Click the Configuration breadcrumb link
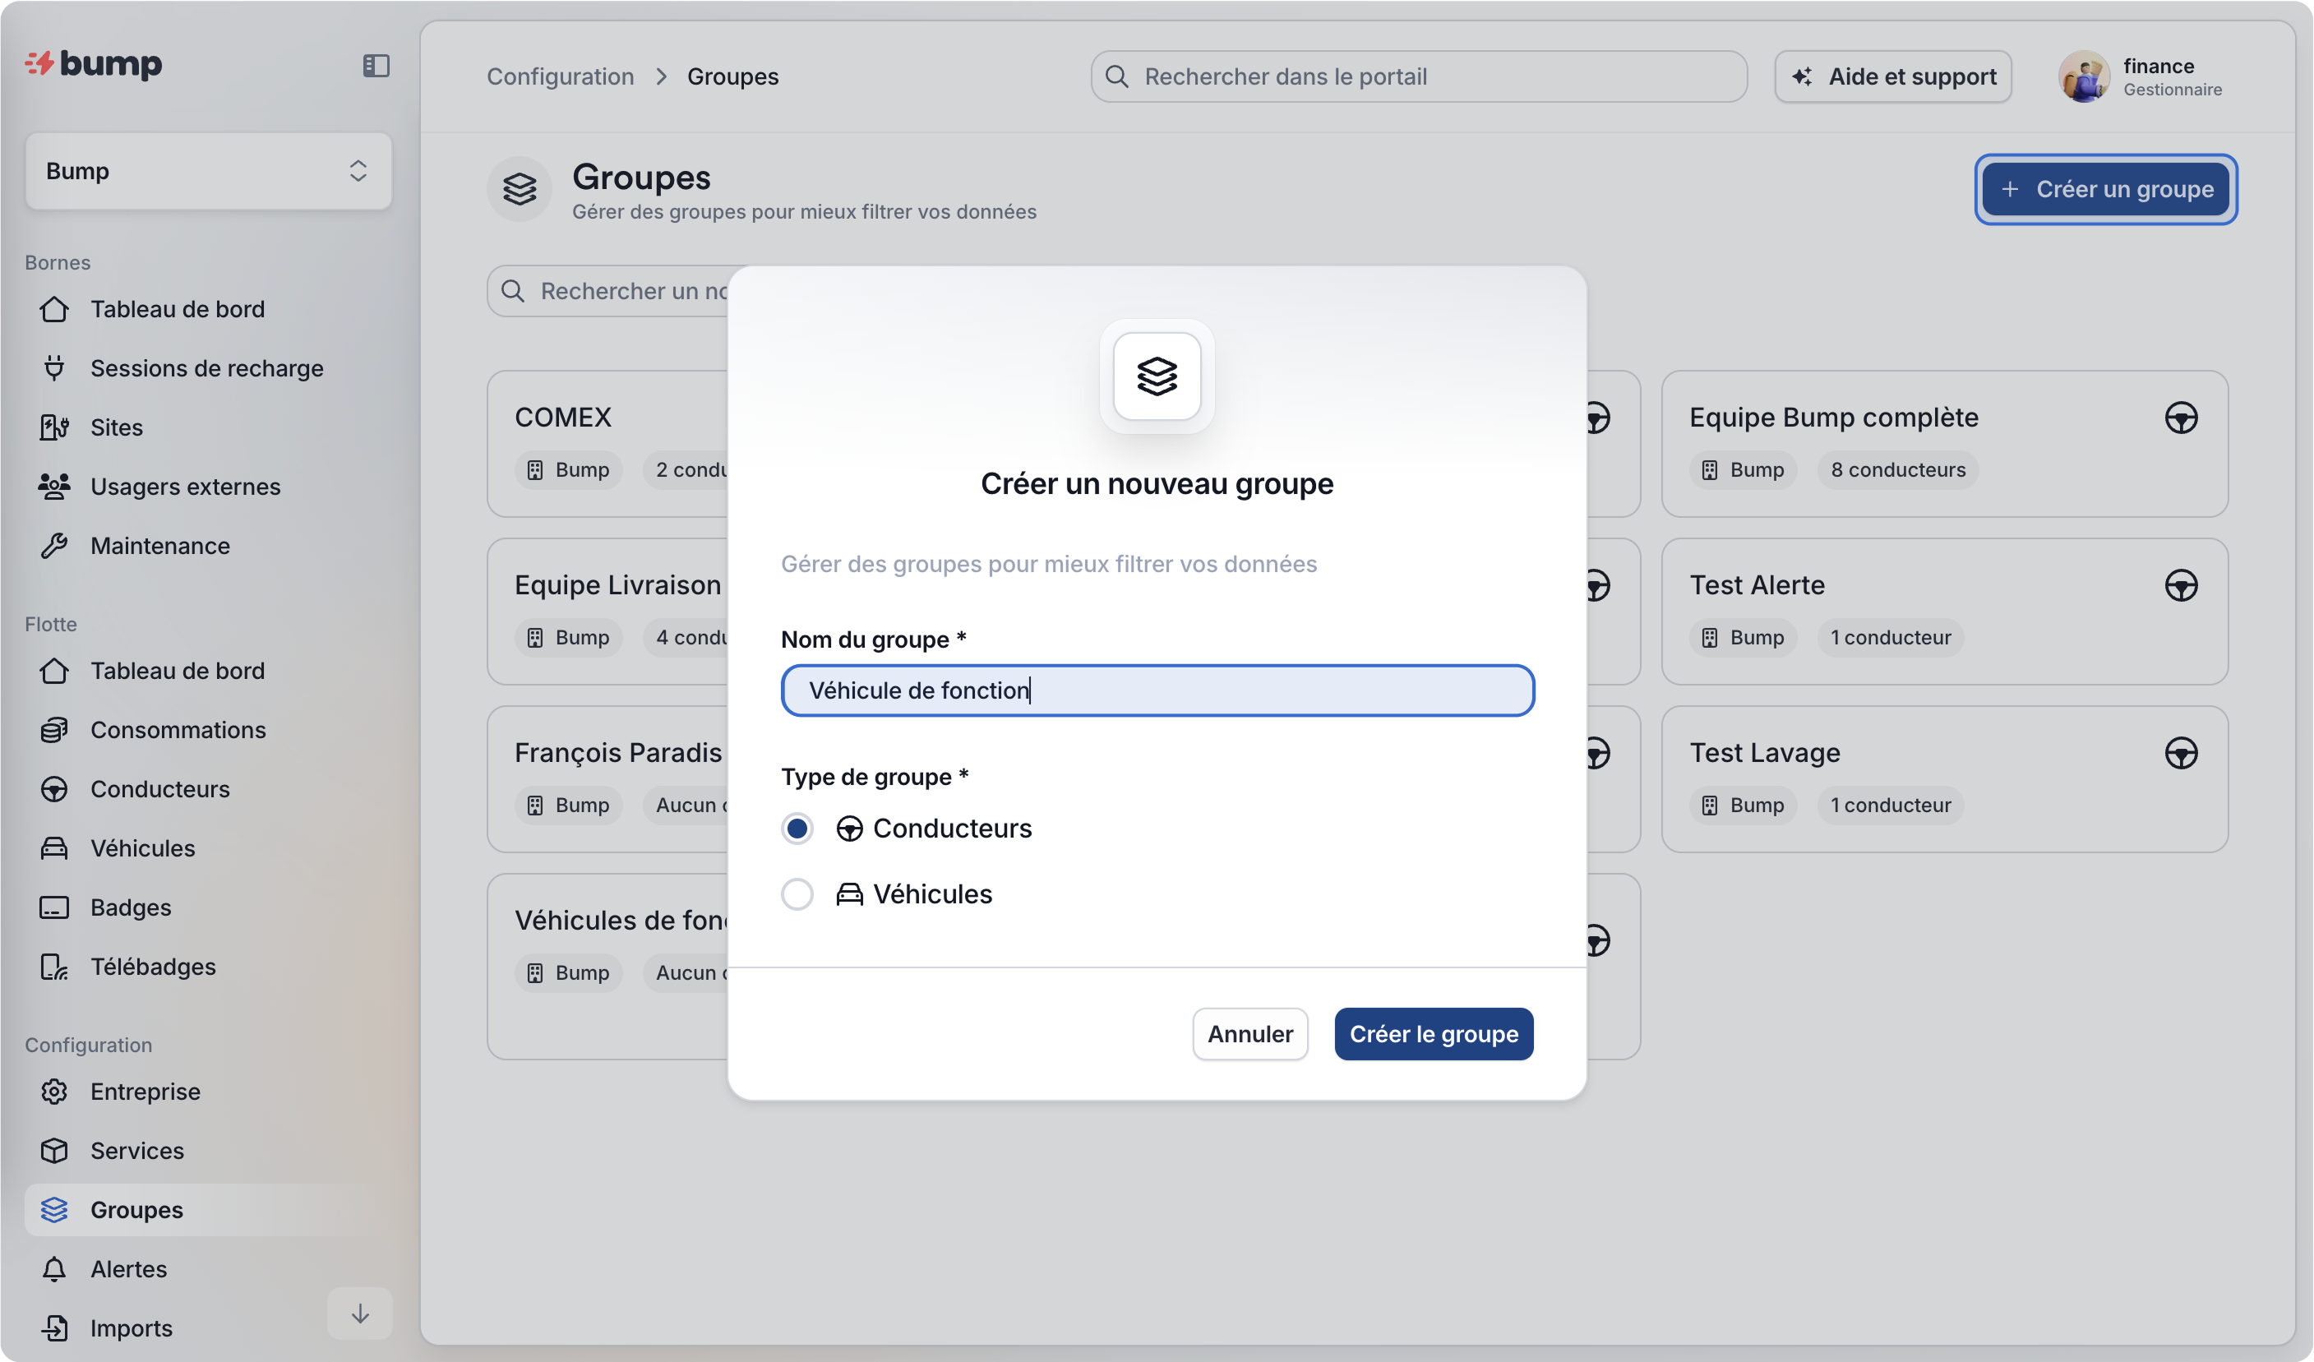The height and width of the screenshot is (1362, 2314). pyautogui.click(x=559, y=76)
